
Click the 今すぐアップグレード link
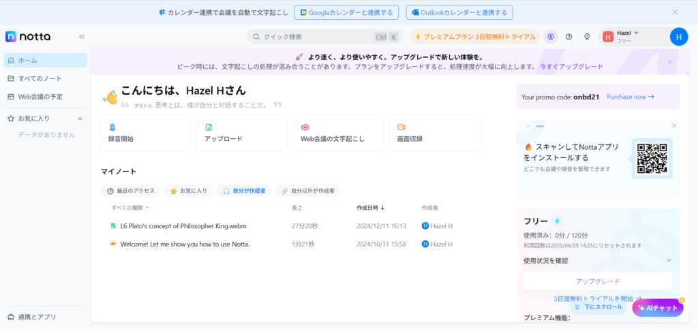(x=572, y=67)
